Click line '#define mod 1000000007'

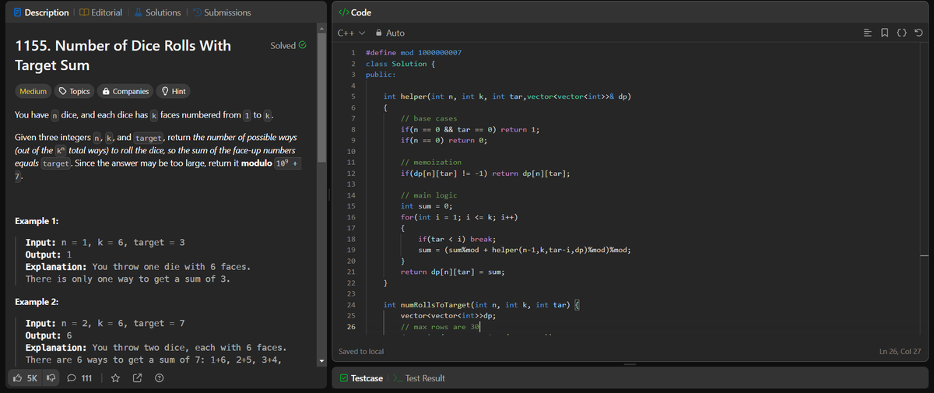[413, 52]
